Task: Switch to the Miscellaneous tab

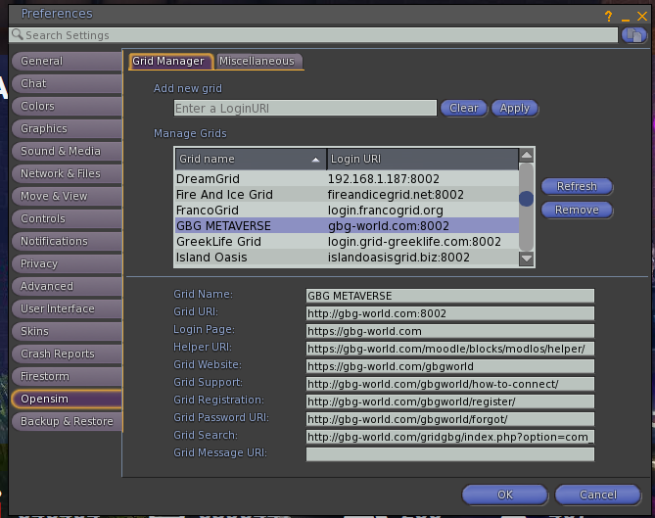Action: coord(257,61)
